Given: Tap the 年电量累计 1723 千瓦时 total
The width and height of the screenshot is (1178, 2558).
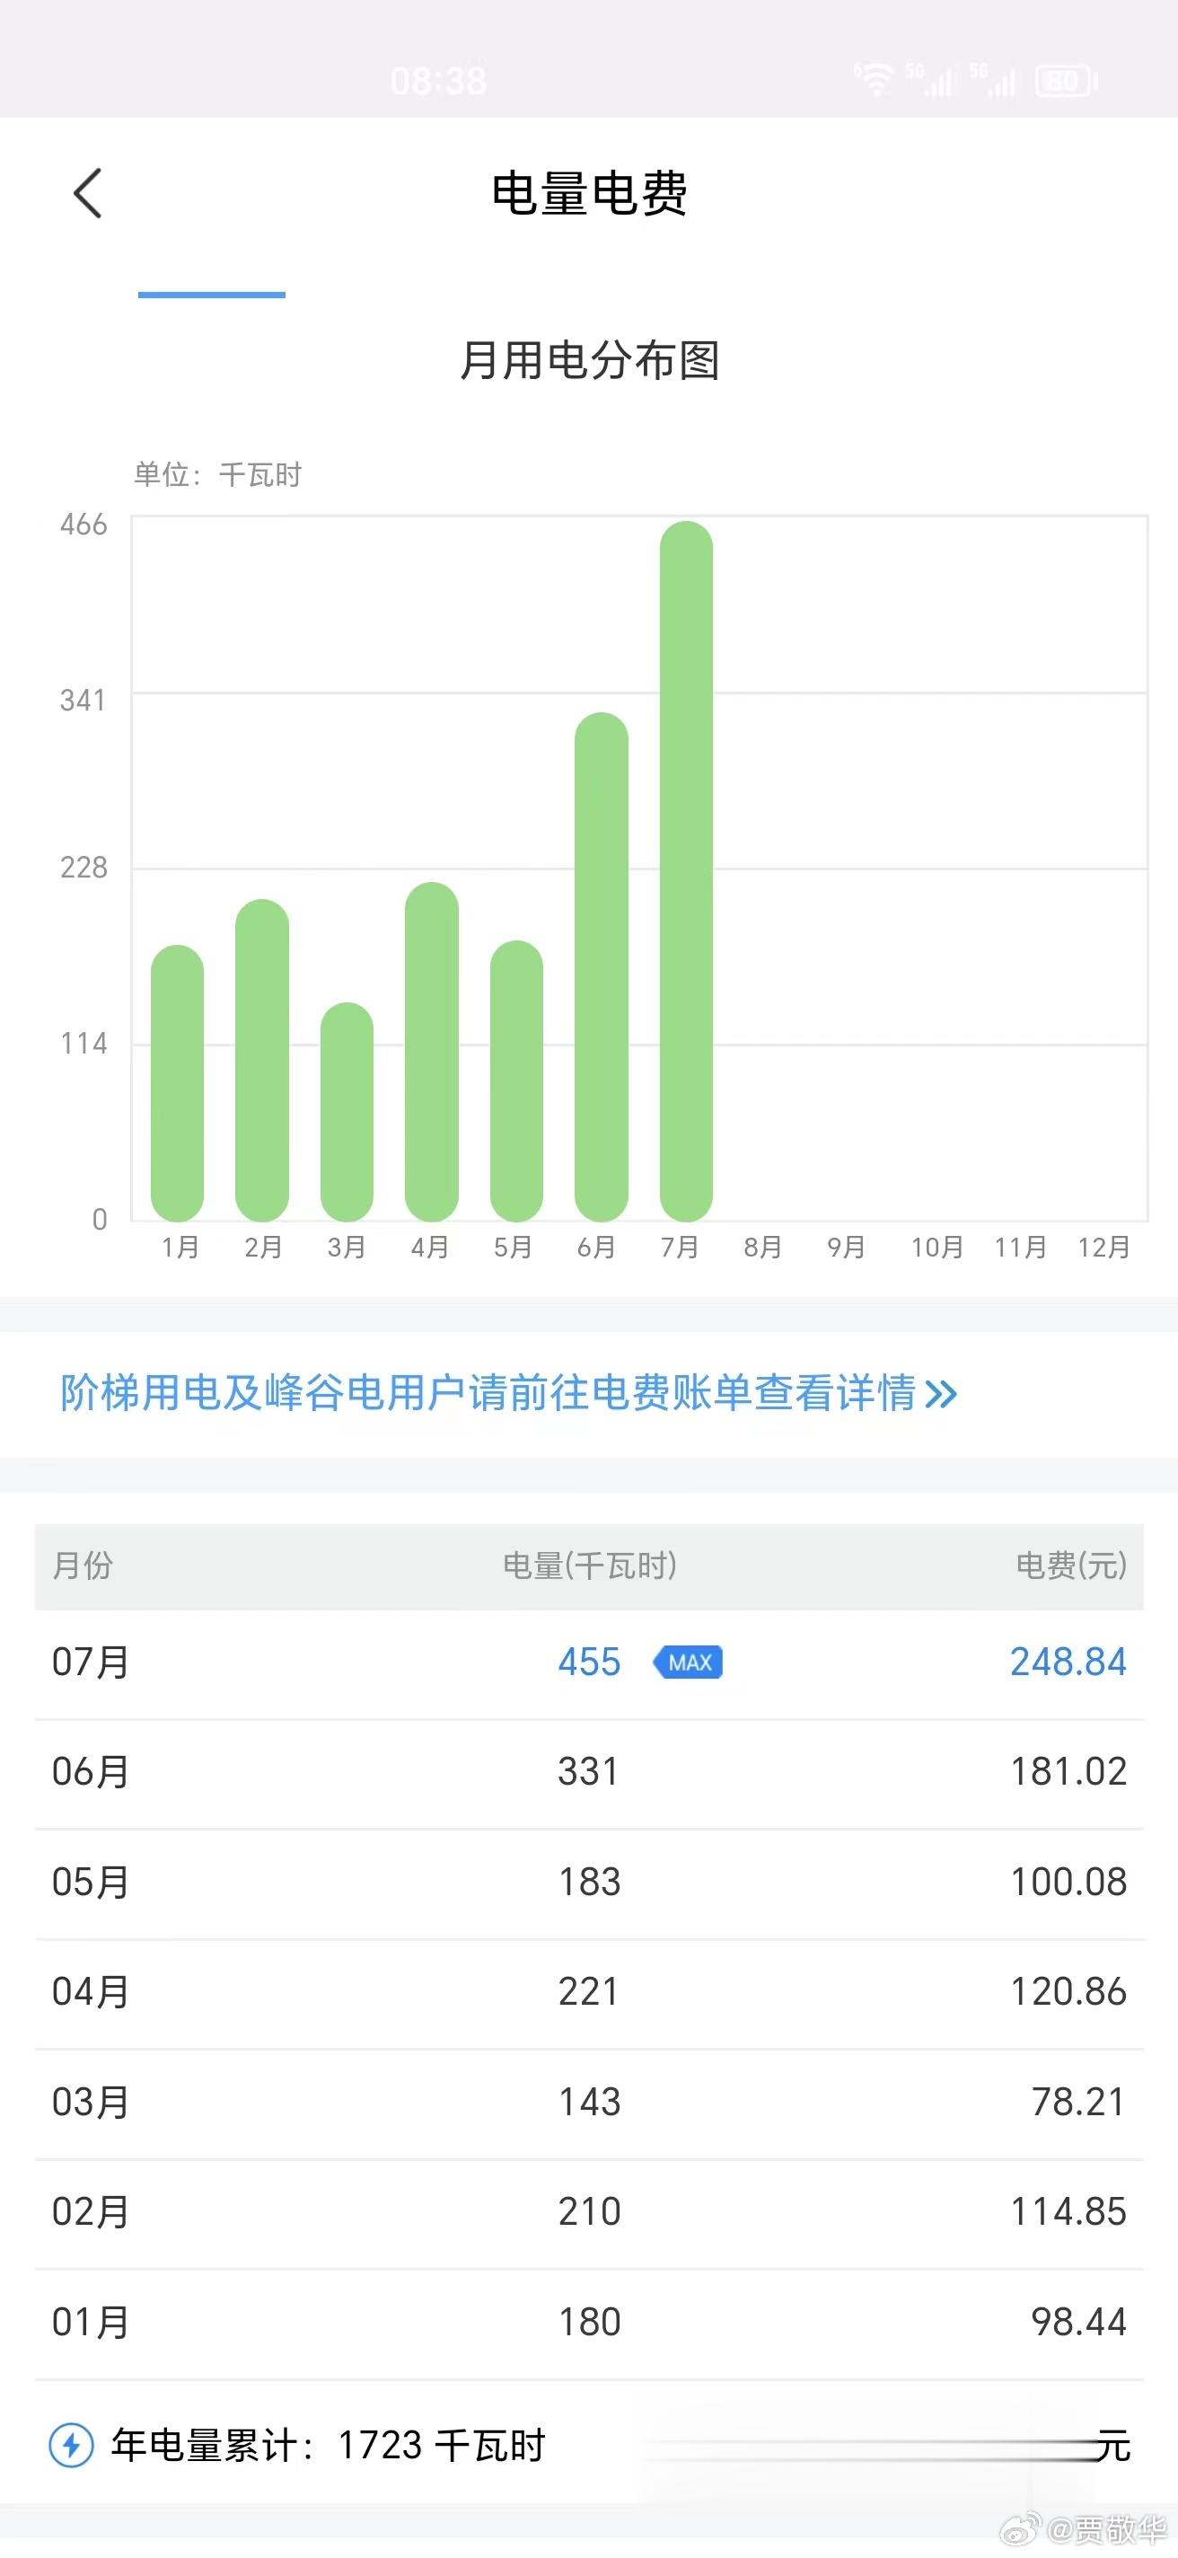Looking at the screenshot, I should [328, 2445].
